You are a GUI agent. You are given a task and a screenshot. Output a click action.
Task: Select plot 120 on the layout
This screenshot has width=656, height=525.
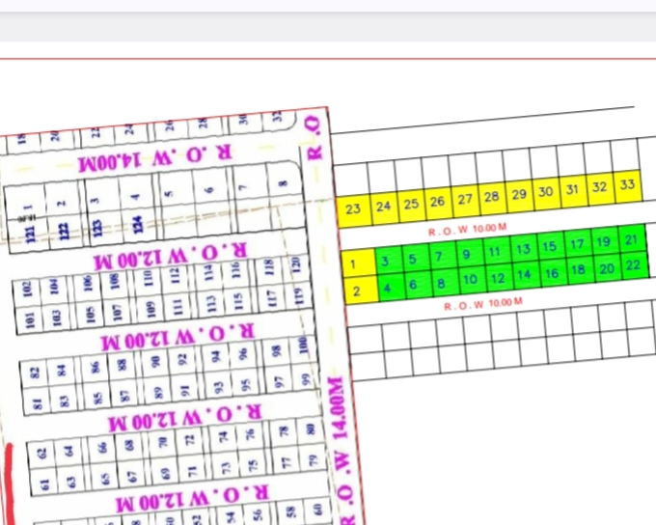point(296,262)
